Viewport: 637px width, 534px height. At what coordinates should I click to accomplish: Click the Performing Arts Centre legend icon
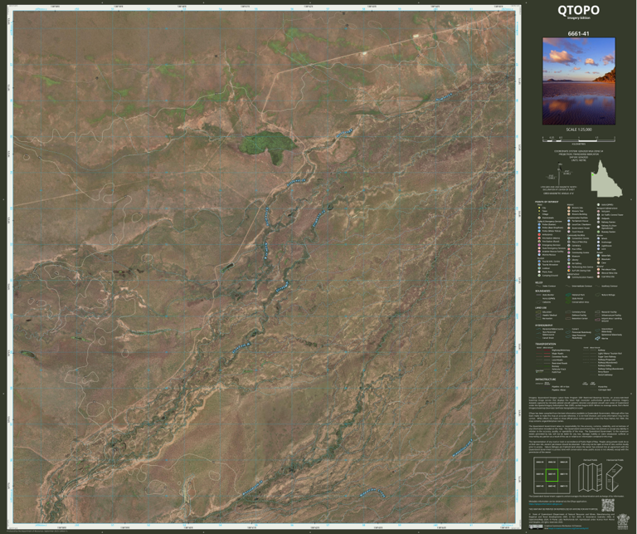[x=569, y=267]
